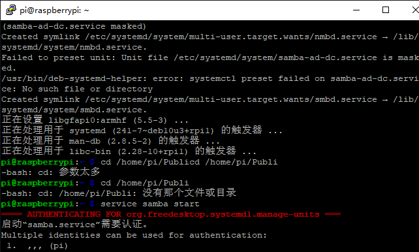Click the smbd.service symlink line

coord(210,104)
